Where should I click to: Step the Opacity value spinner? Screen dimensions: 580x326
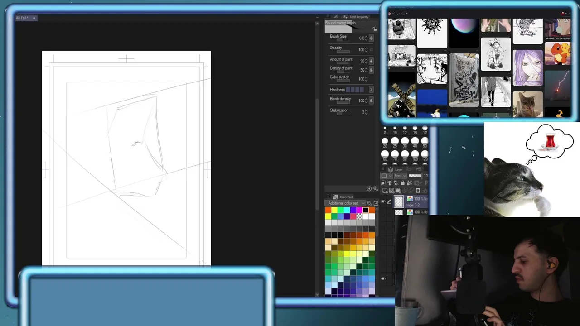(x=366, y=49)
